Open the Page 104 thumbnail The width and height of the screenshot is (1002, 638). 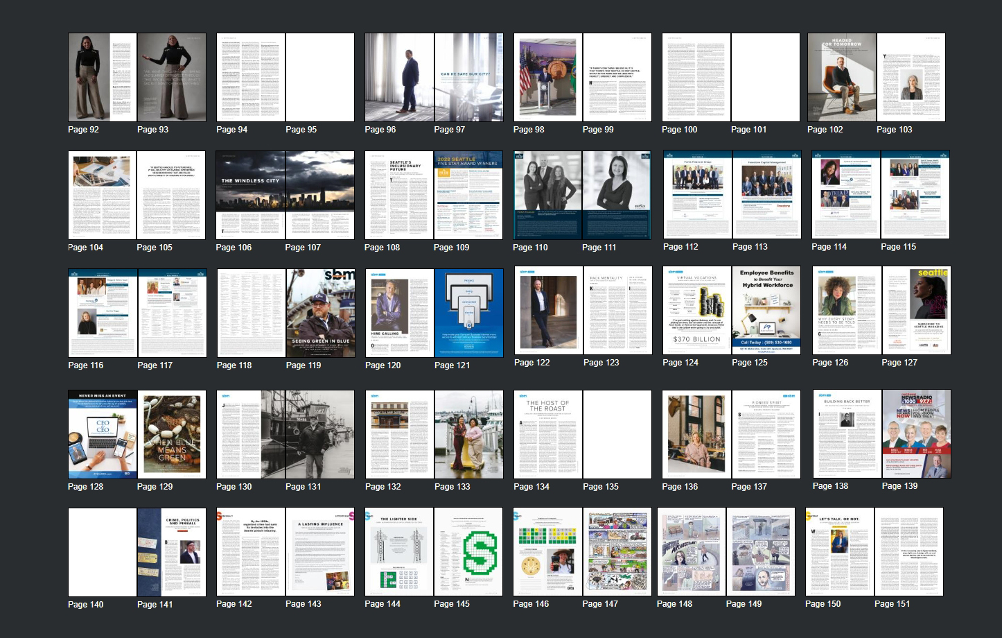tap(103, 196)
